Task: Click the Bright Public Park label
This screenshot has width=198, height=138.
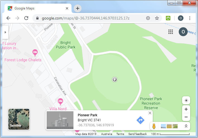Action: (x=66, y=45)
